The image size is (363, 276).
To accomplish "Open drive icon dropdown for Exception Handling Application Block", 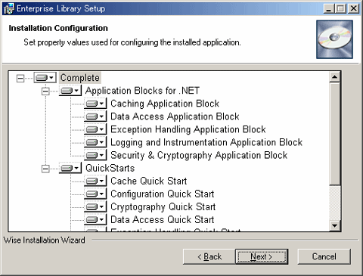I will point(95,129).
